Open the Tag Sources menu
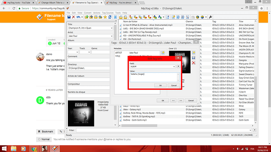This screenshot has width=271, height=152. 108,13
